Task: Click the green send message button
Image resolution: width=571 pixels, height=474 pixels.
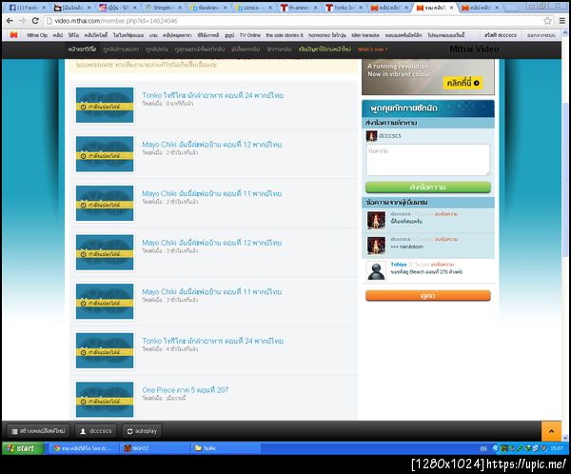Action: [x=428, y=187]
